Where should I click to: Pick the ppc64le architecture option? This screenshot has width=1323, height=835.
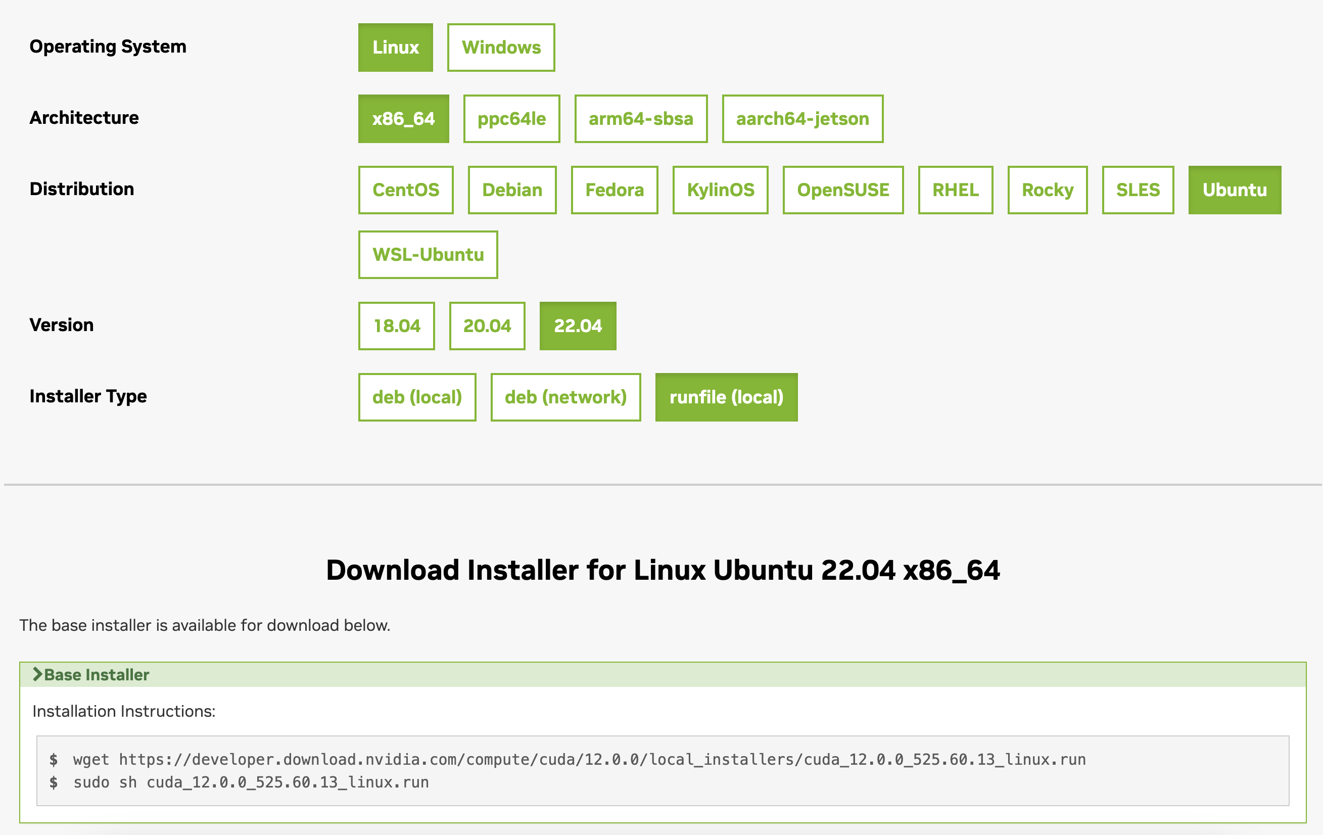511,119
